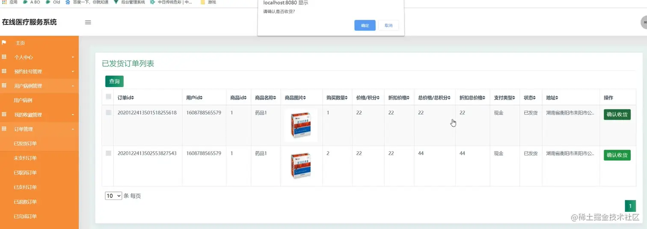Sort by 订单id column arrows
The height and width of the screenshot is (229, 647).
coord(133,98)
